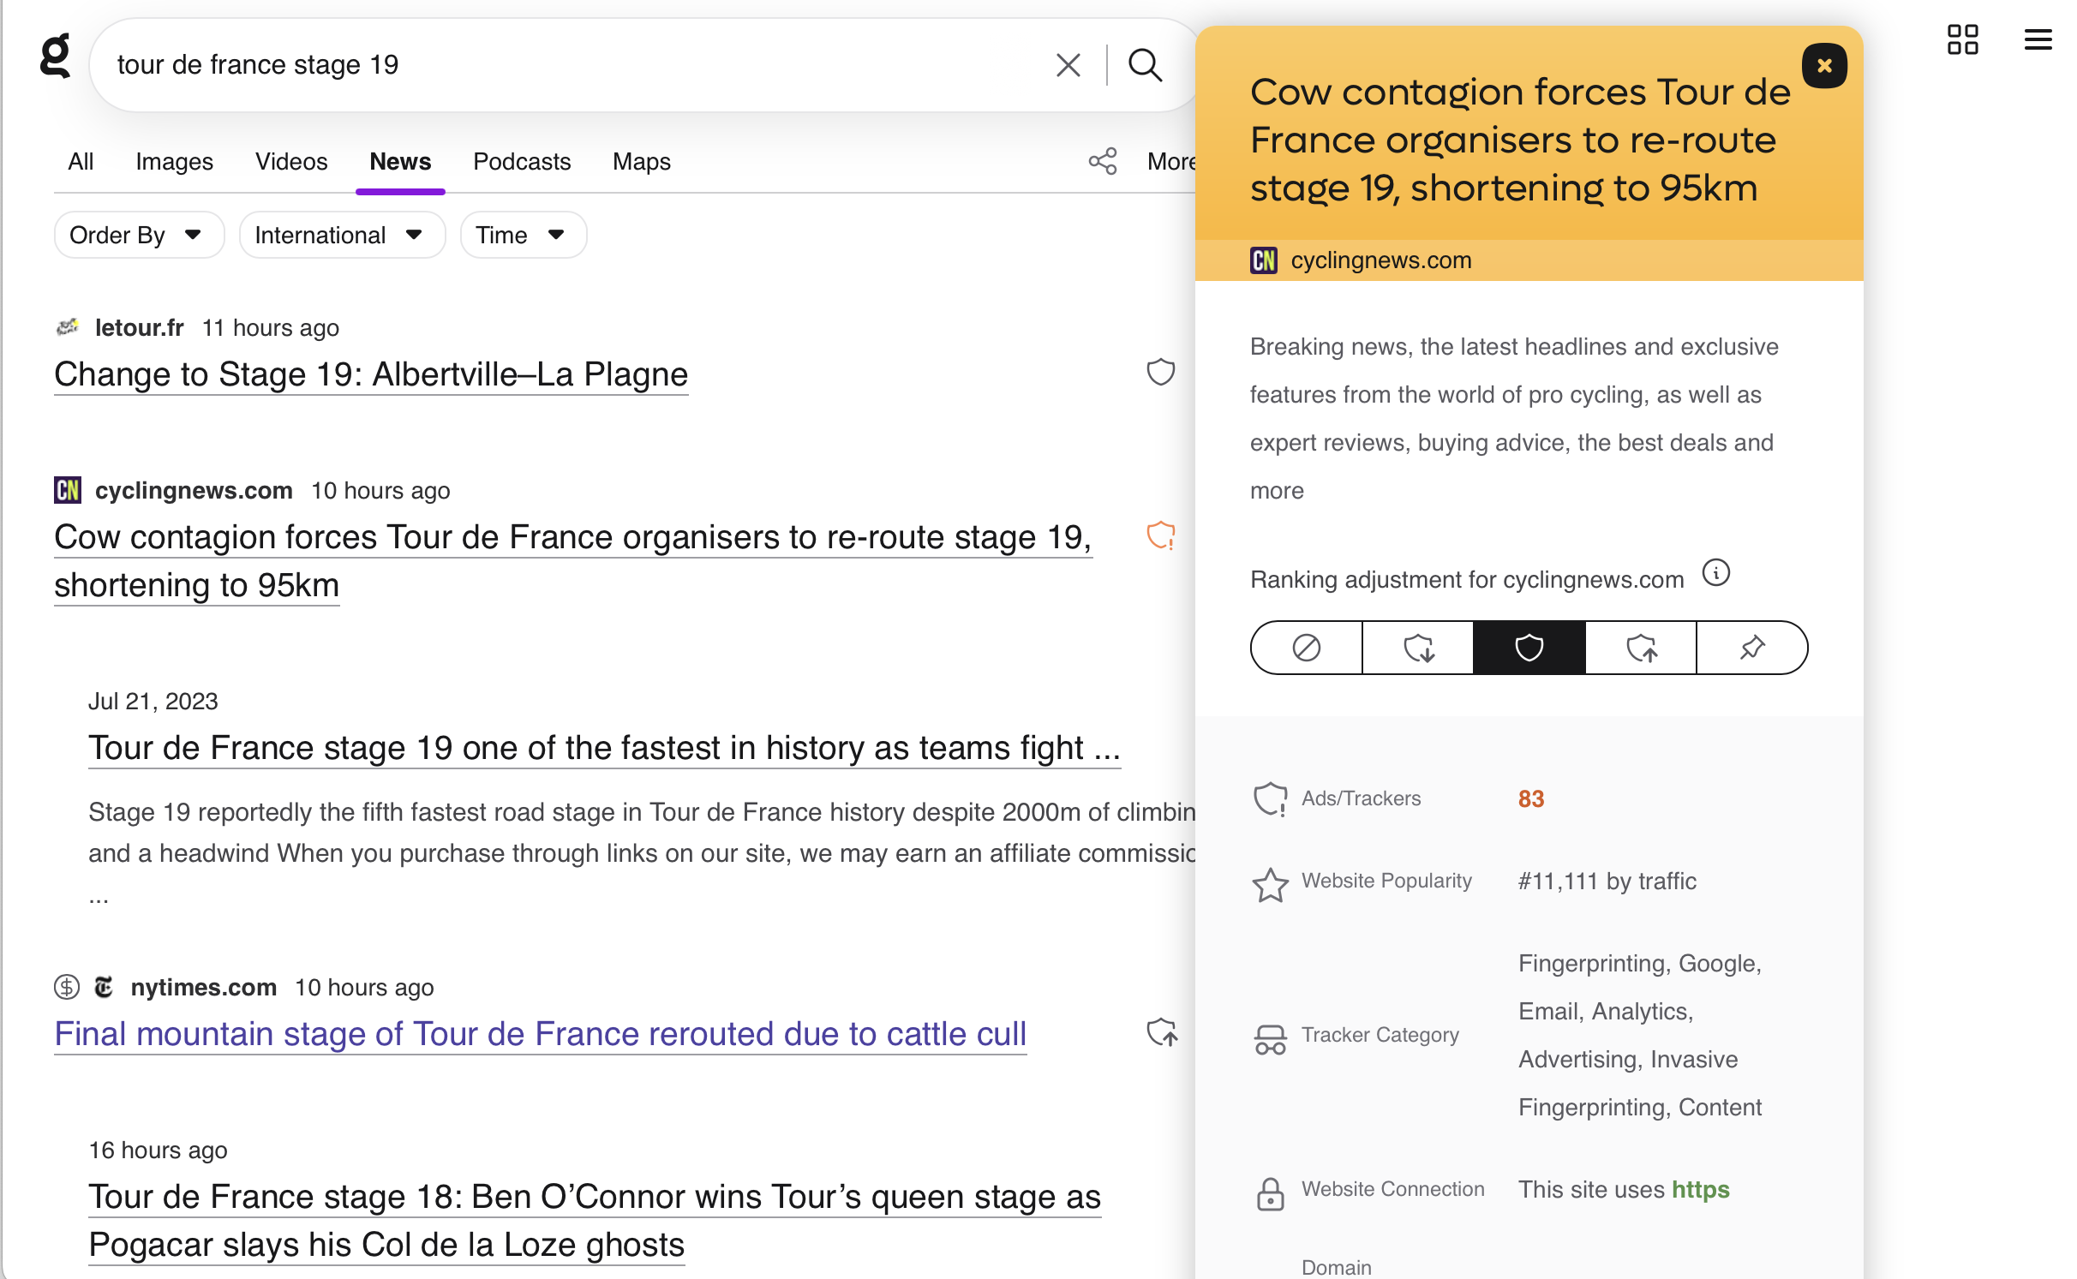This screenshot has height=1279, width=2077.
Task: Switch to the Podcasts tab
Action: [521, 161]
